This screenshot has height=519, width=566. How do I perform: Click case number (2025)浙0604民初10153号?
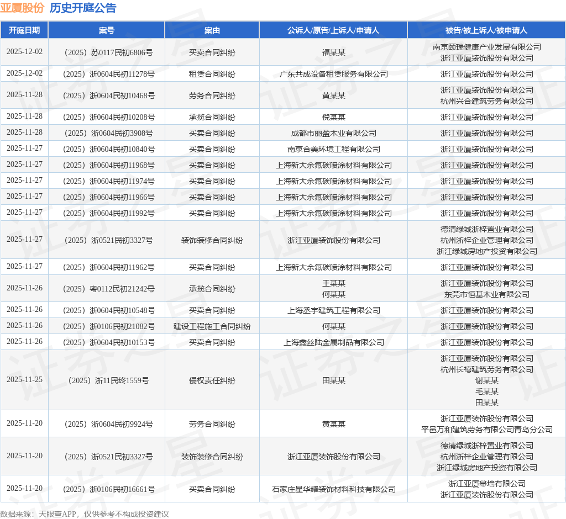coord(109,343)
